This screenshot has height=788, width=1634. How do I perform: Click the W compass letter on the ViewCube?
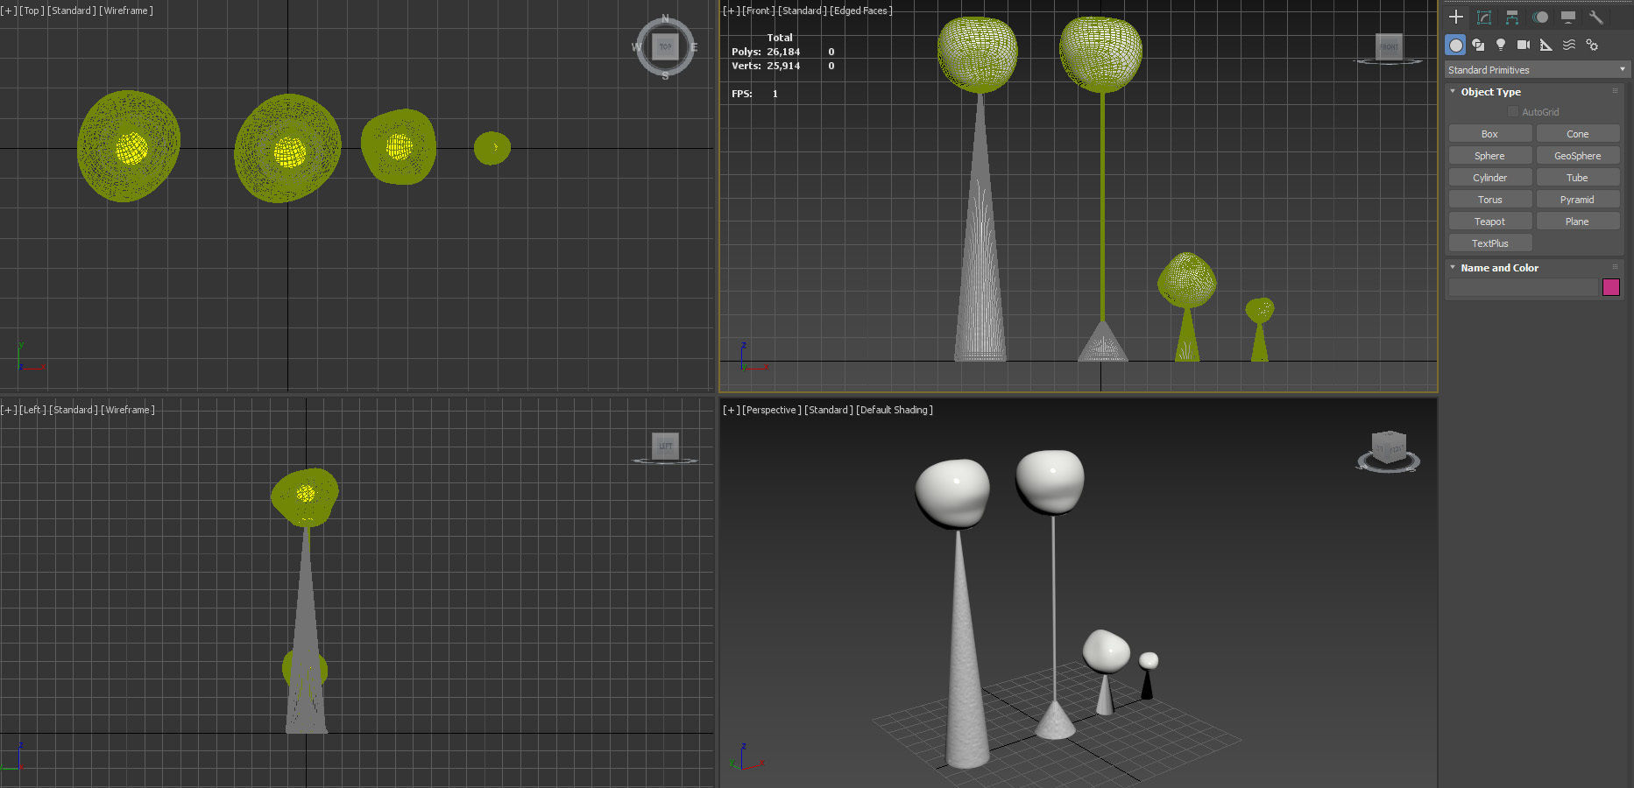636,47
